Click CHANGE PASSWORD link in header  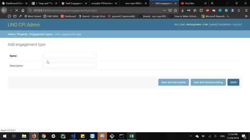click(220, 24)
